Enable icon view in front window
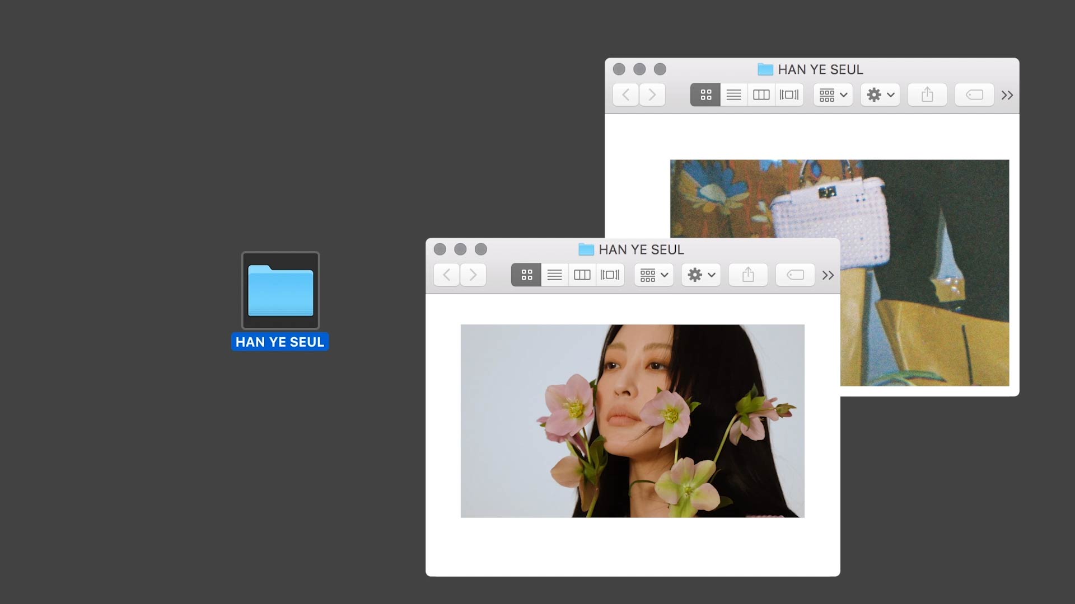The image size is (1075, 604). 526,275
